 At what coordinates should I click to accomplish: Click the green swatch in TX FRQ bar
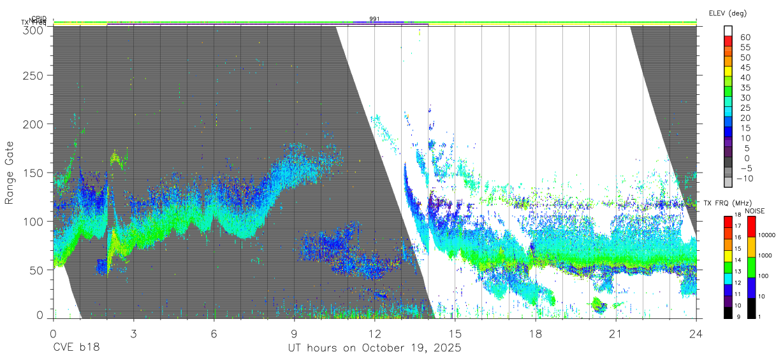tap(728, 267)
